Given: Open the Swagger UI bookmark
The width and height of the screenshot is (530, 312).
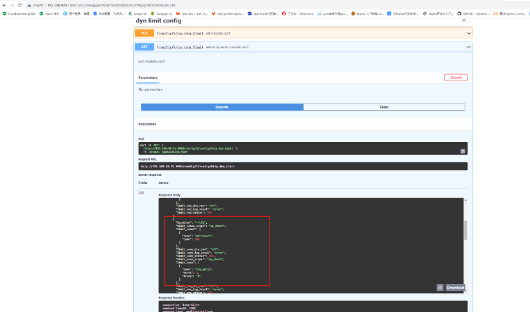Looking at the screenshot, I should 161,13.
